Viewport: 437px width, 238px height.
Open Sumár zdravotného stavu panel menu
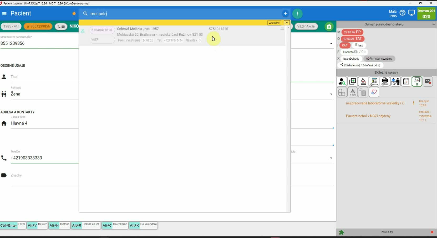point(434,24)
